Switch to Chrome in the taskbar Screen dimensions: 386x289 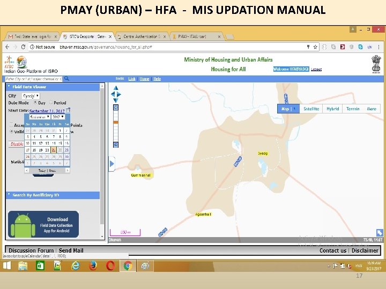[x=128, y=266]
